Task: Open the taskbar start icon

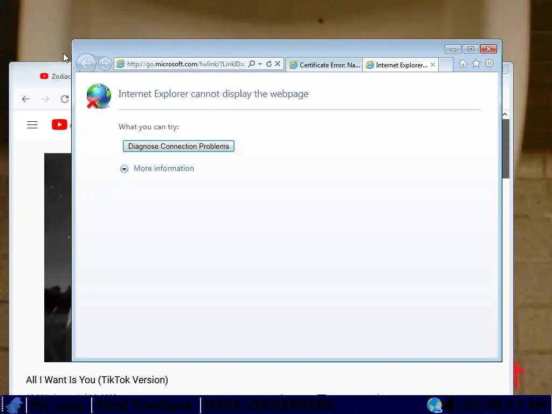Action: 14,405
